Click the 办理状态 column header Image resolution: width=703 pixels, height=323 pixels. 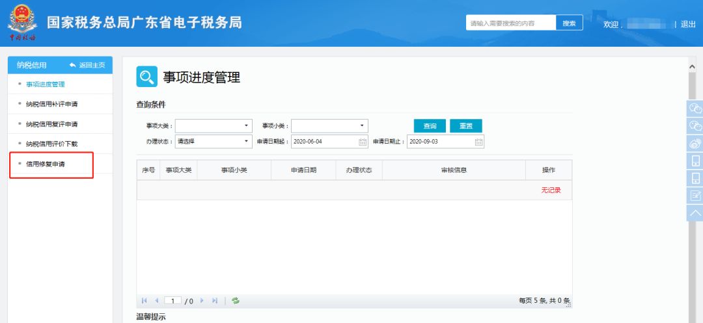point(359,170)
